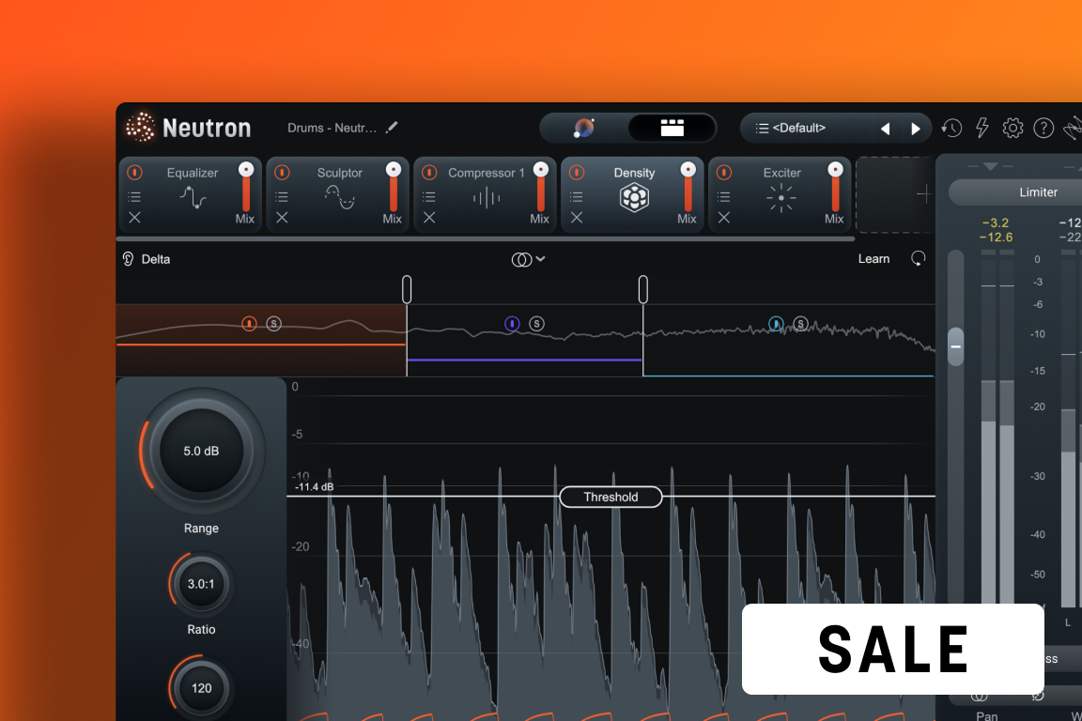
Task: Select the Exciter starburst icon
Action: pyautogui.click(x=781, y=198)
